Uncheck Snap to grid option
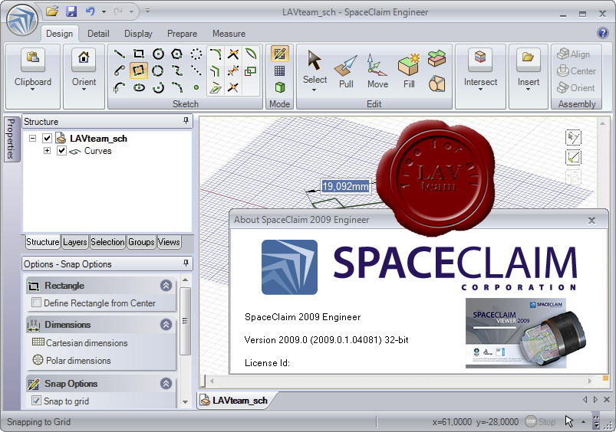 36,401
